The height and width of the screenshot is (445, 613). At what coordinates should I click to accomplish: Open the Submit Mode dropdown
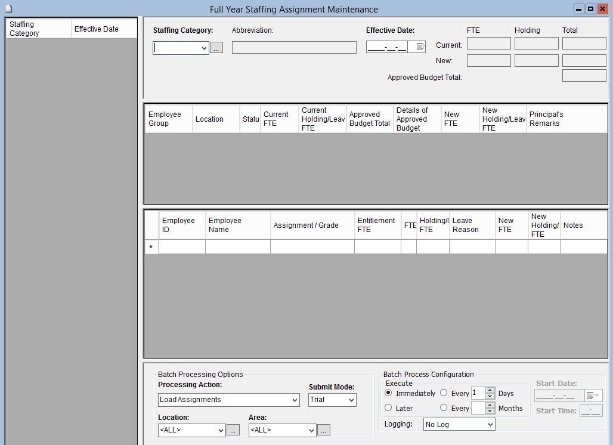coord(351,400)
